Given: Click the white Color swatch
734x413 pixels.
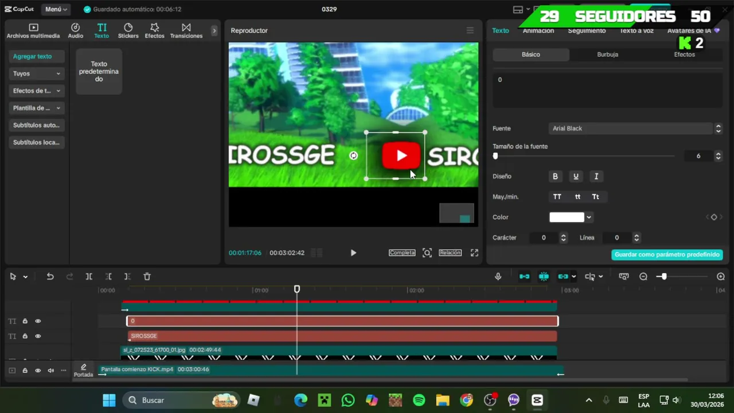Looking at the screenshot, I should tap(567, 217).
